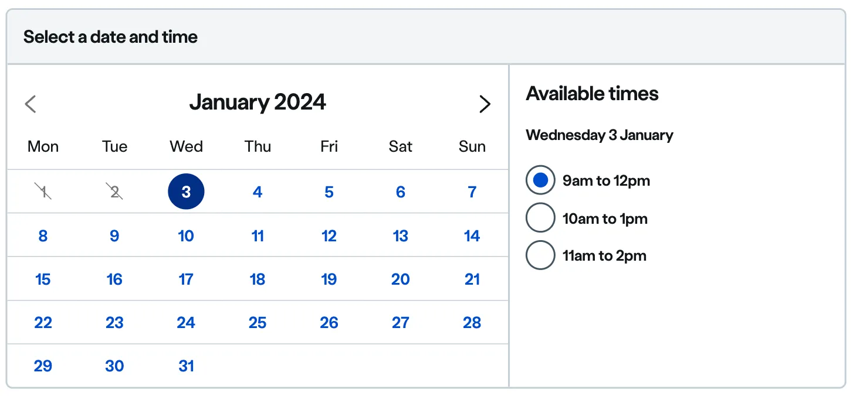Click crossed-out date 2 January
The height and width of the screenshot is (396, 853).
coord(114,192)
